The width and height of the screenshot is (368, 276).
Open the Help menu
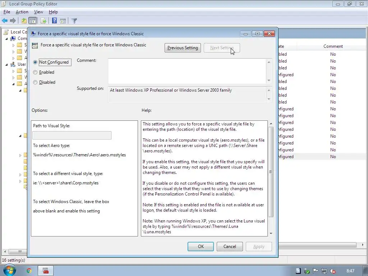click(x=53, y=12)
